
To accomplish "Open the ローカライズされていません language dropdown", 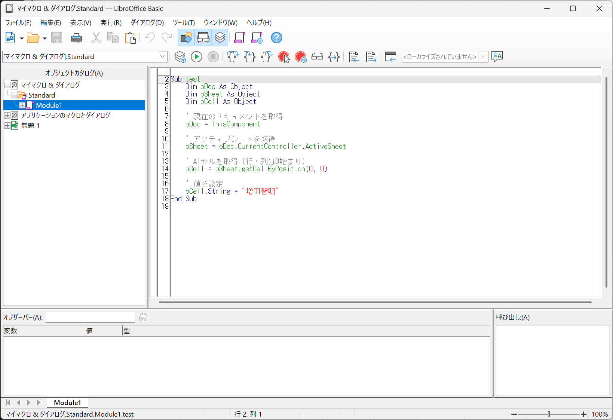I will (483, 57).
